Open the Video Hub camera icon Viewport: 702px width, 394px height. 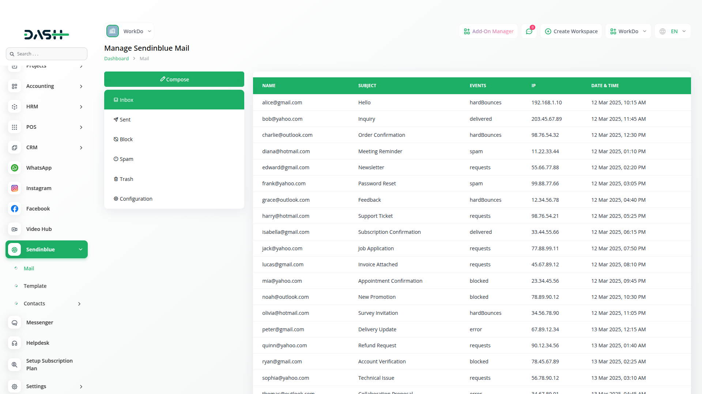(x=15, y=229)
